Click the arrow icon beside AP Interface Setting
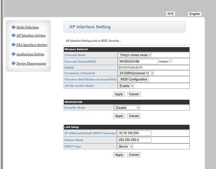Viewport: 216px width, 169px height. [14, 35]
